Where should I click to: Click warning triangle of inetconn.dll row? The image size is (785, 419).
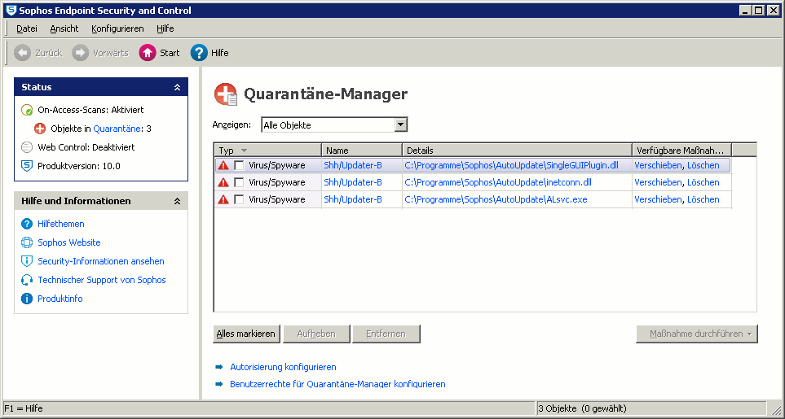point(223,182)
